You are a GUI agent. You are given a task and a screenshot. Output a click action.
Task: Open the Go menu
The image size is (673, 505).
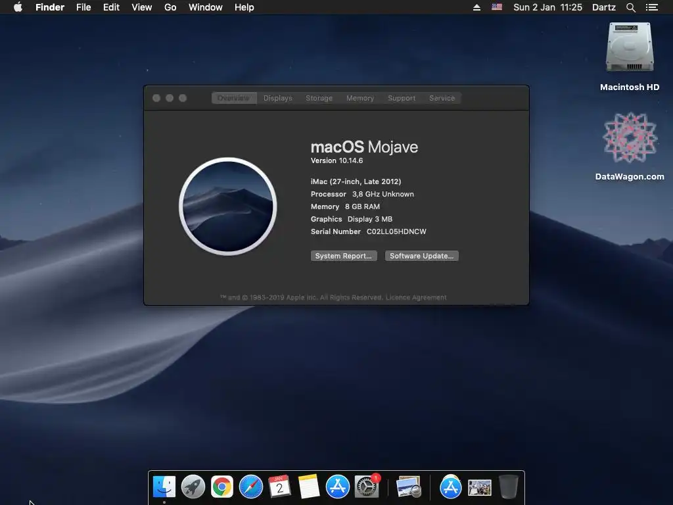pyautogui.click(x=170, y=7)
